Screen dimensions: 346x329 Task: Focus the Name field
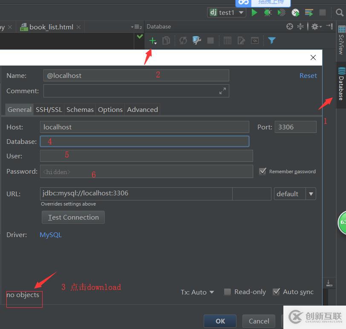(136, 76)
